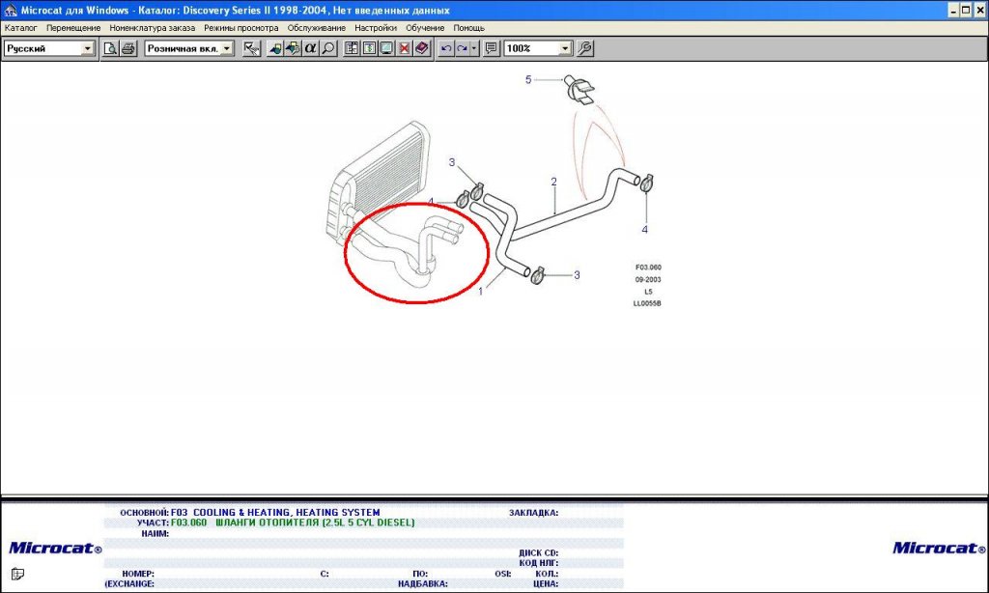989x593 pixels.
Task: Open the Номенклатура заказа menu
Action: click(x=152, y=28)
